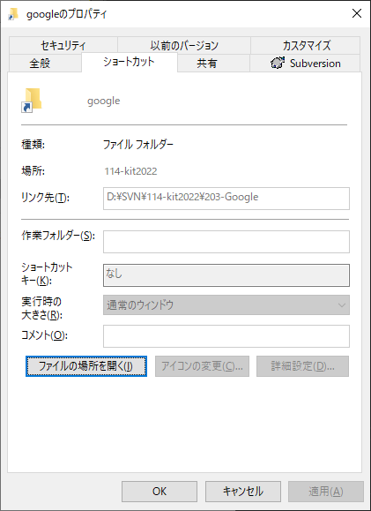The width and height of the screenshot is (371, 511).
Task: Open the 以前のバージョン tab
Action: click(184, 45)
